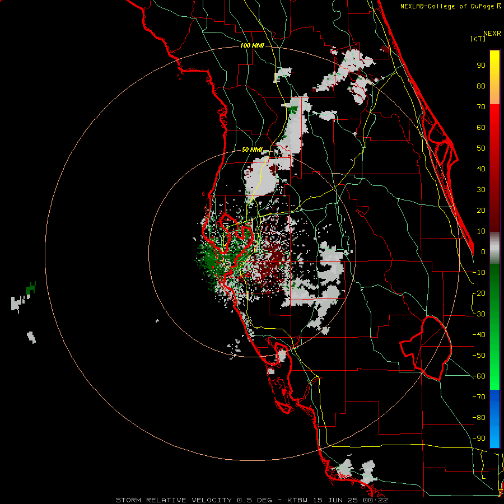This screenshot has height=504, width=504.
Task: Click the -70 value on the color scale
Action: click(x=479, y=397)
